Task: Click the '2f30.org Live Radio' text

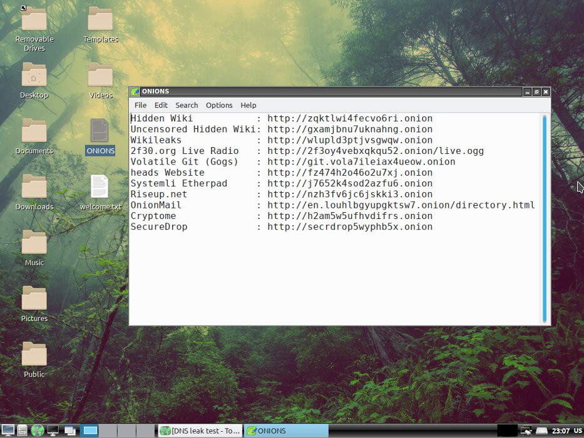Action: 185,151
